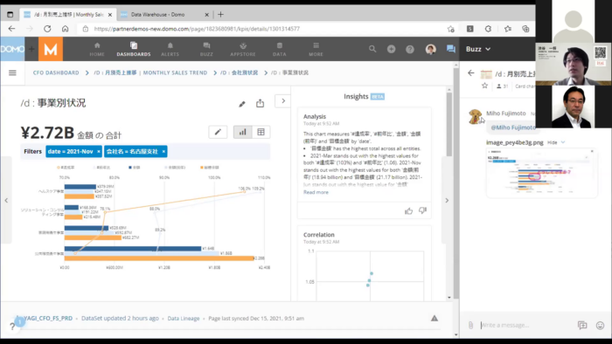Open emoji picker in Buzz
Viewport: 612px width, 344px height.
point(600,326)
